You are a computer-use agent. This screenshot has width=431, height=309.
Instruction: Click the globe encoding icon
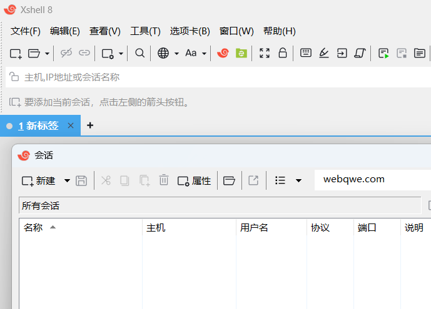[x=163, y=53]
